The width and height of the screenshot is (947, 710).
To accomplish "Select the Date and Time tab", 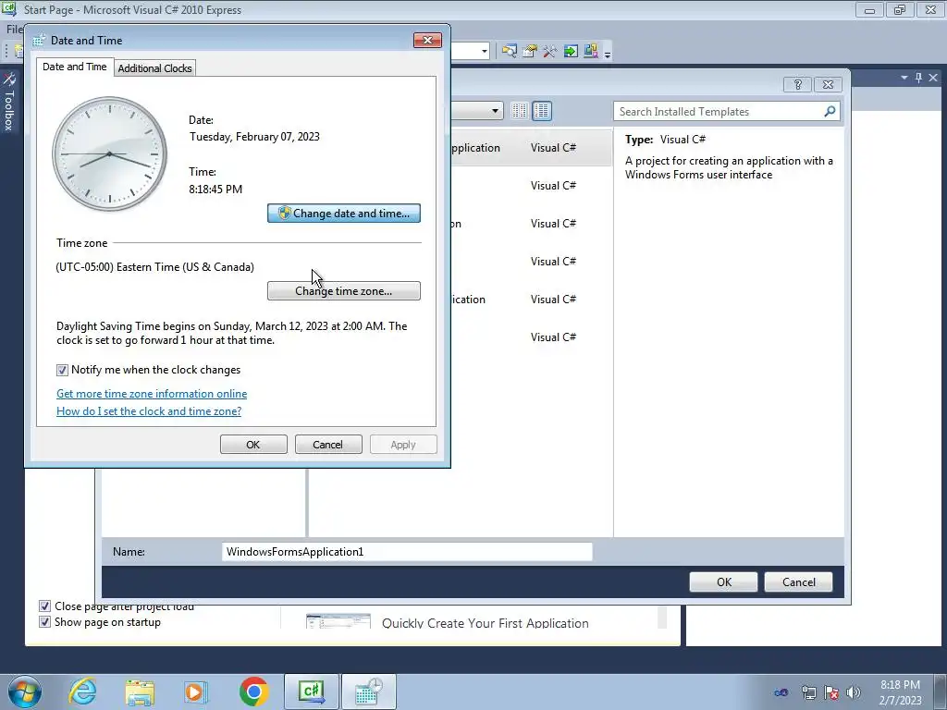I will point(74,67).
